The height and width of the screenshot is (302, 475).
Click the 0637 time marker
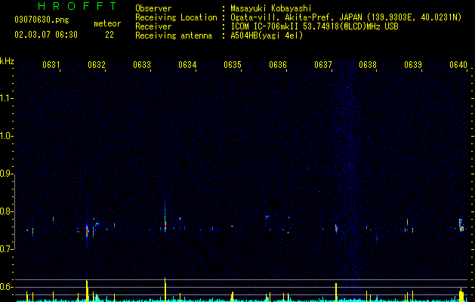[x=323, y=64]
